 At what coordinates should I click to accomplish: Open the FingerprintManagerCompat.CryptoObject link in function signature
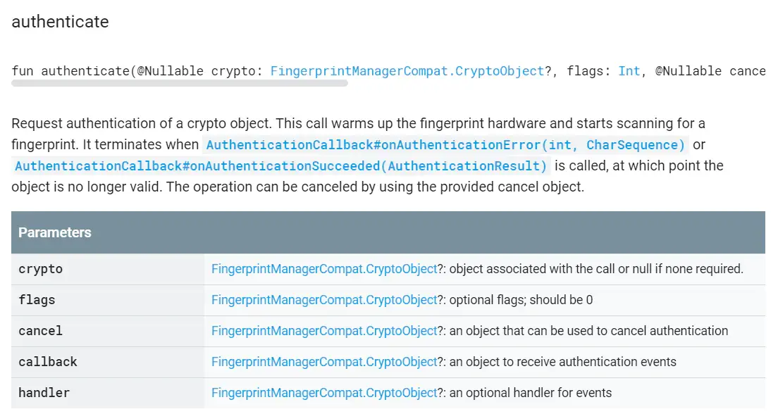point(407,71)
